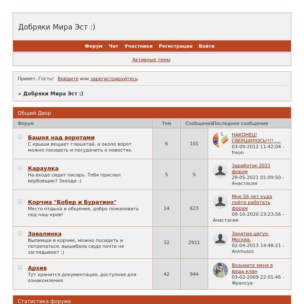Open the Архив forum
The height and width of the screenshot is (304, 304).
pyautogui.click(x=37, y=268)
